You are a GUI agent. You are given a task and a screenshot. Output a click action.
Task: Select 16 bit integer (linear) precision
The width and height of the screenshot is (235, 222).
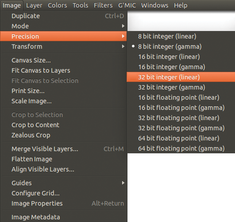tap(181, 57)
